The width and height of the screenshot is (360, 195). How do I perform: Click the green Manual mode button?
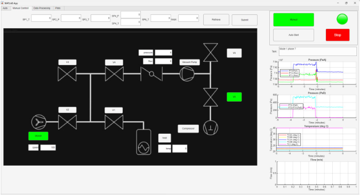point(294,20)
